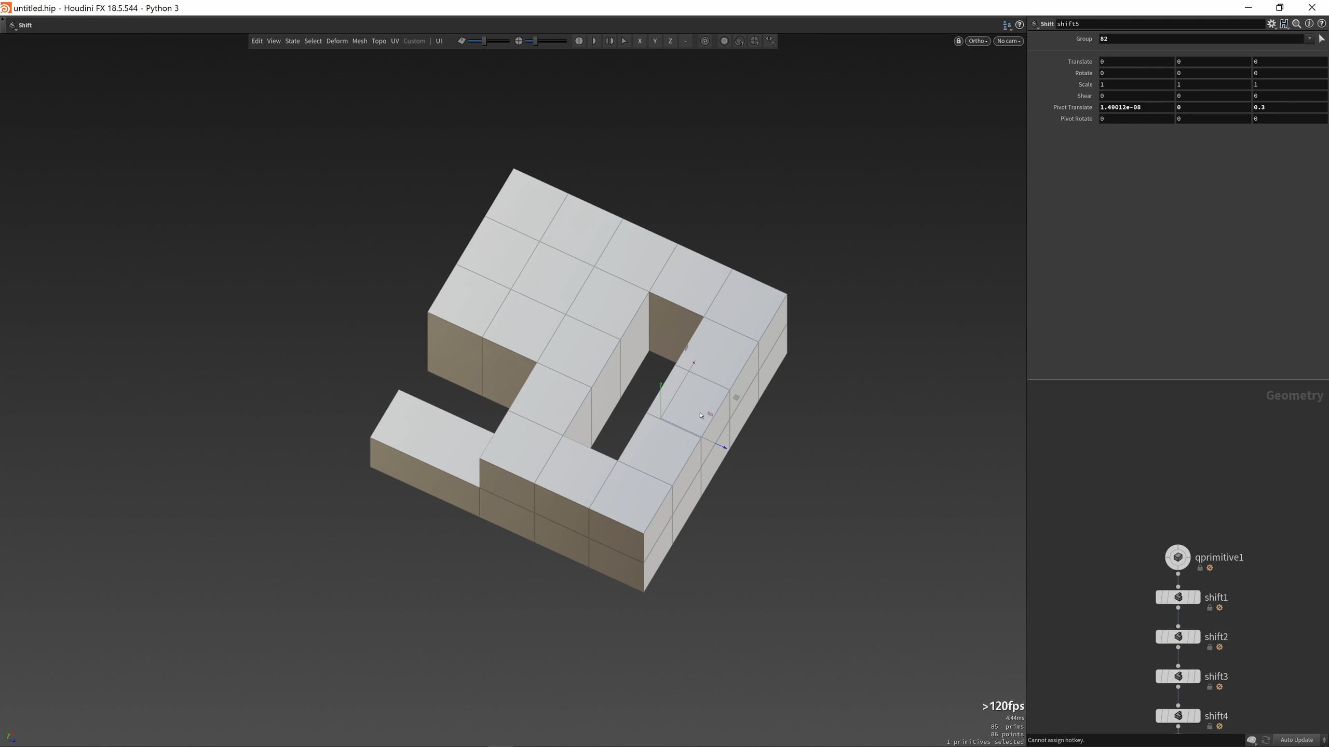Click the 'Cannot assign hotkey.' status message
The image size is (1329, 747).
point(1056,740)
